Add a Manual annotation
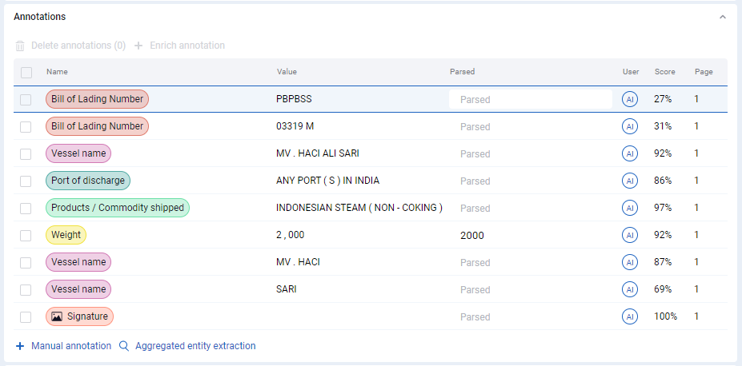742x366 pixels. (x=71, y=346)
